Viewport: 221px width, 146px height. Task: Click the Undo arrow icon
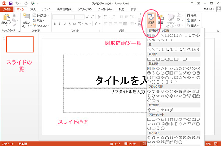pos(17,3)
